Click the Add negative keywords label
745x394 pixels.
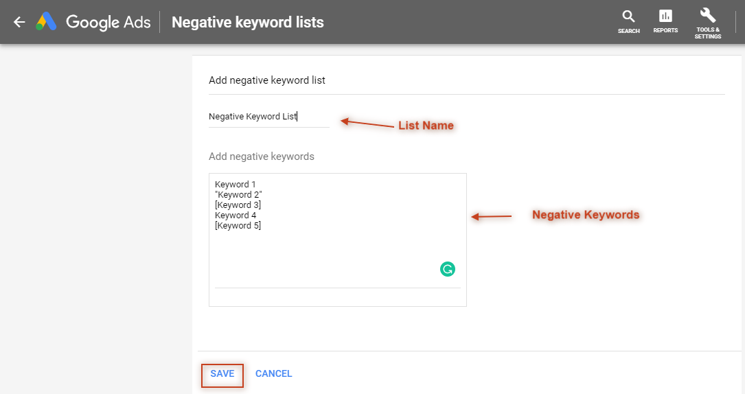[x=262, y=157]
